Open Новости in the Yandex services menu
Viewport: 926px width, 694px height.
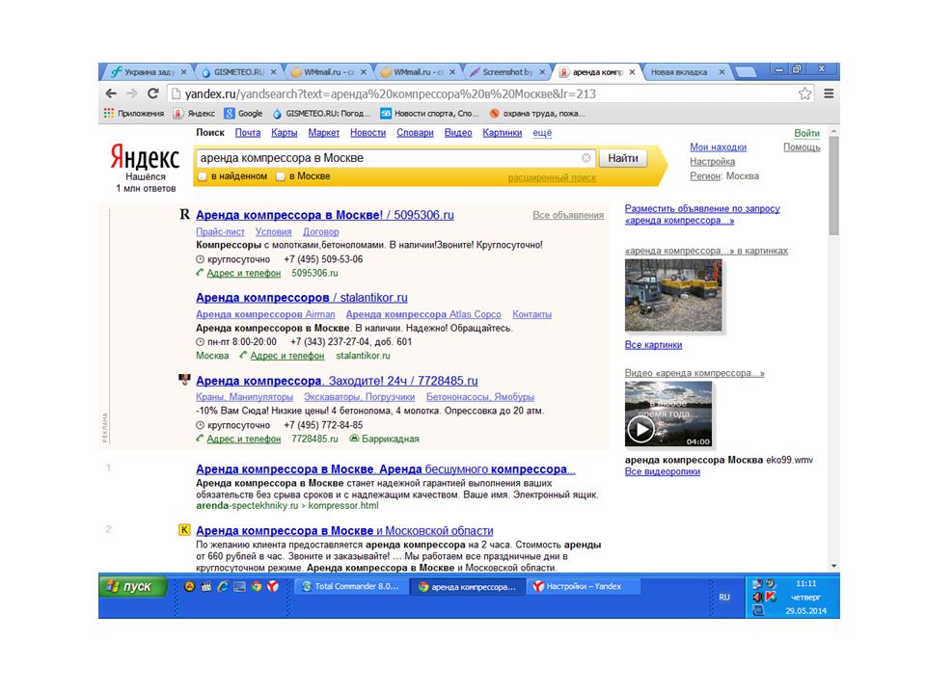[368, 133]
